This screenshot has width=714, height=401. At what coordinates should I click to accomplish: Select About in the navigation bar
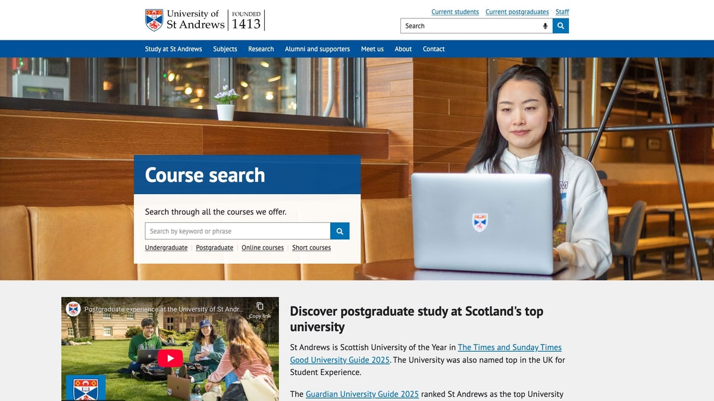[x=403, y=49]
